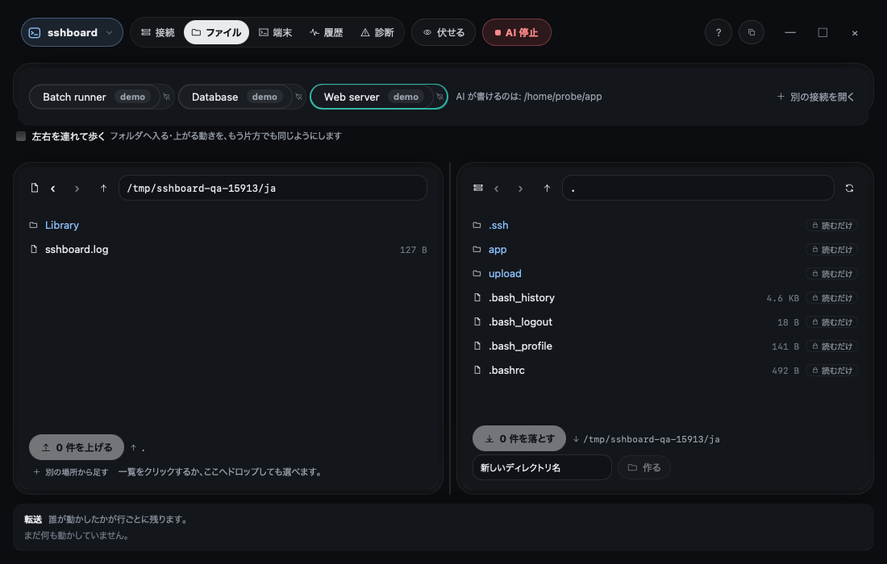Select the Batch runner connection
Viewport: 887px width, 564px height.
coord(94,97)
